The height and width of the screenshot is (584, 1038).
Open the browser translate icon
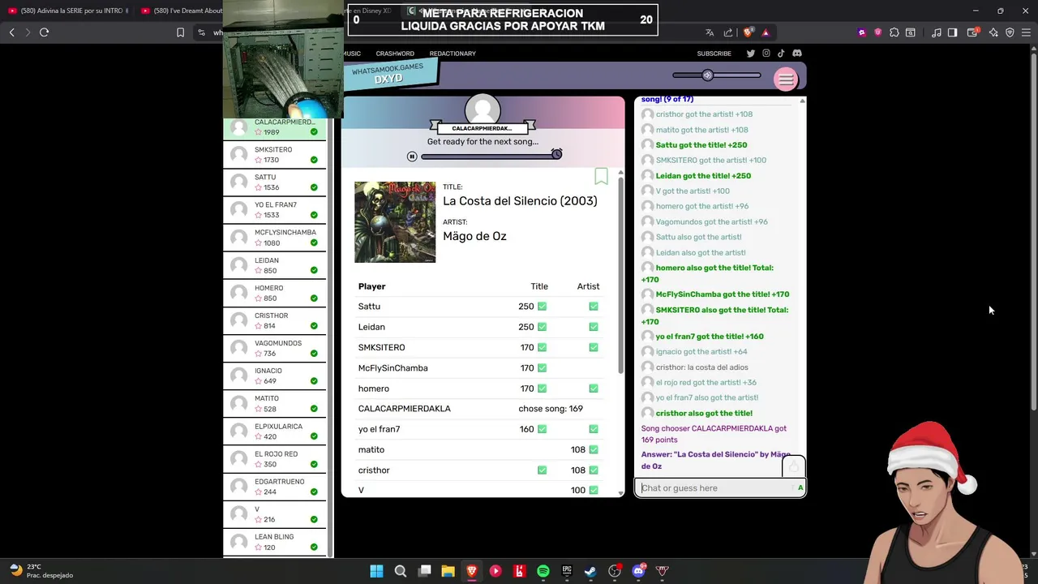pyautogui.click(x=710, y=32)
